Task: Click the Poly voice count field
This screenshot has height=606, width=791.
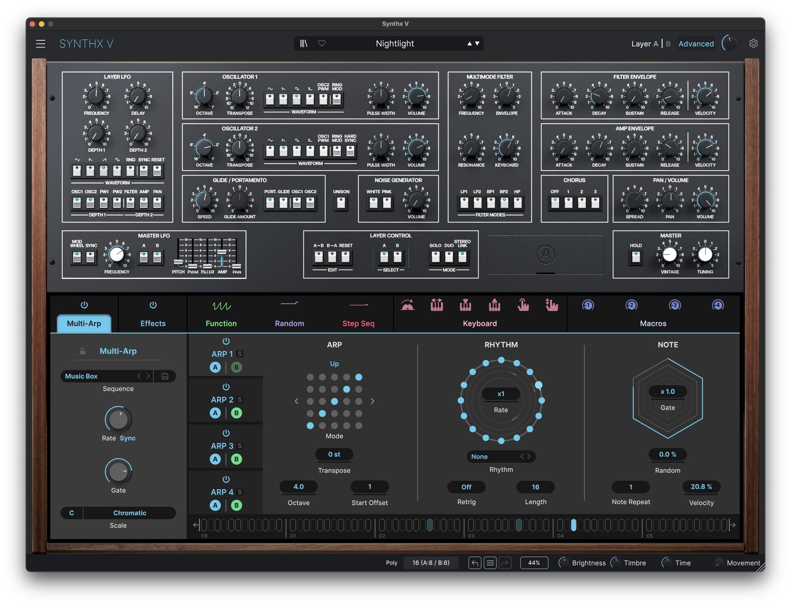Action: [431, 563]
